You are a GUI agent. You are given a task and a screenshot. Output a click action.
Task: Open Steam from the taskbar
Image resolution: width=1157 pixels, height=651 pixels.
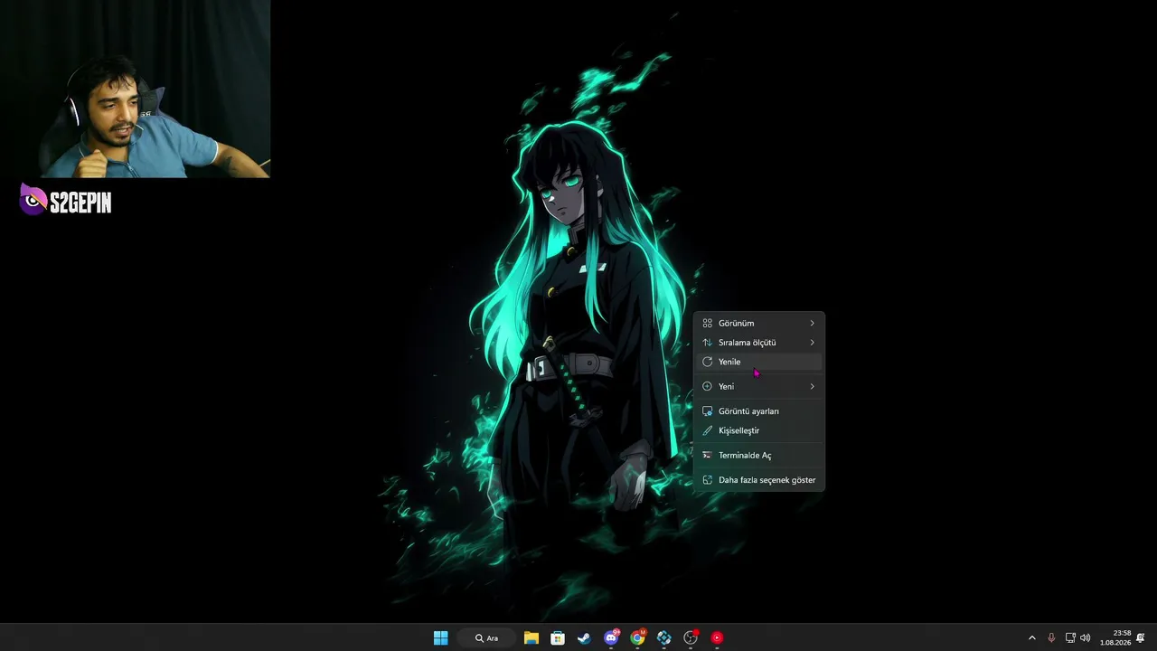click(584, 637)
